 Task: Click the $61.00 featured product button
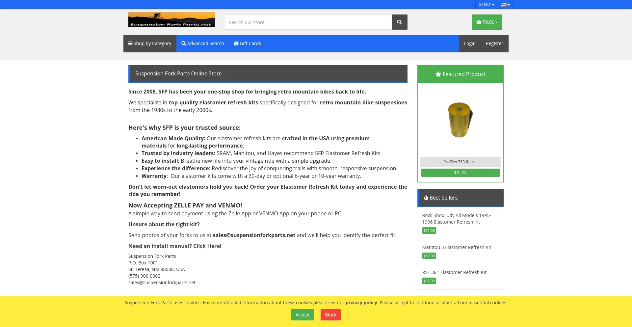coord(460,173)
